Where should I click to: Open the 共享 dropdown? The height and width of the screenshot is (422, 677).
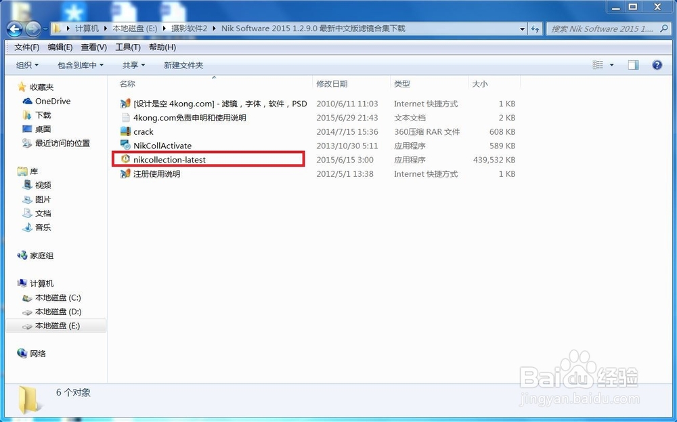point(133,65)
